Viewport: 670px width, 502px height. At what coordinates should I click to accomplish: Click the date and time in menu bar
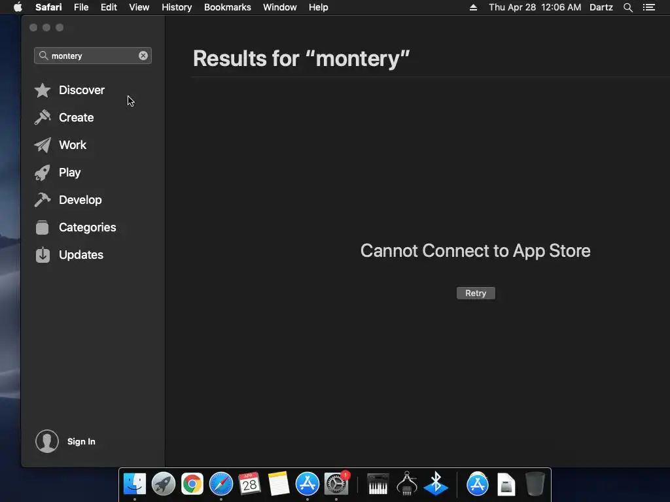click(x=535, y=7)
